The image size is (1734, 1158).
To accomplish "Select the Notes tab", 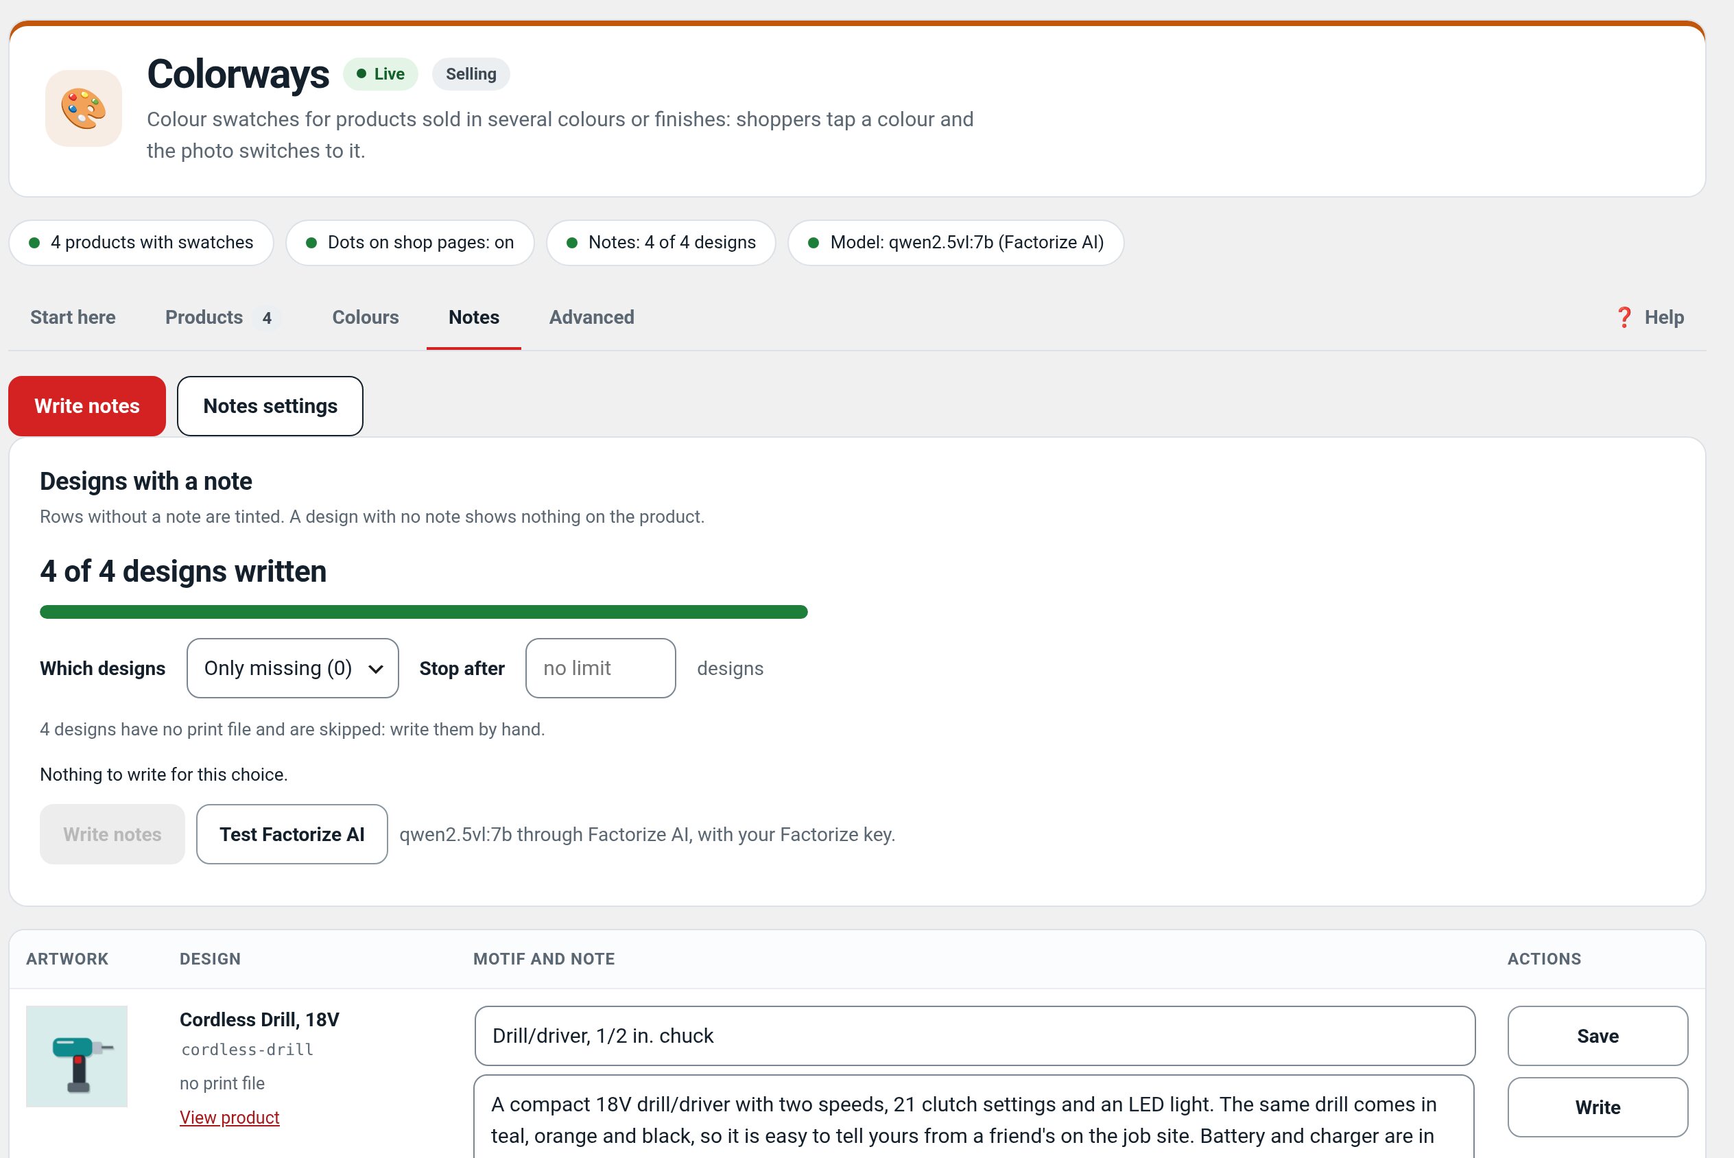I will pyautogui.click(x=474, y=318).
